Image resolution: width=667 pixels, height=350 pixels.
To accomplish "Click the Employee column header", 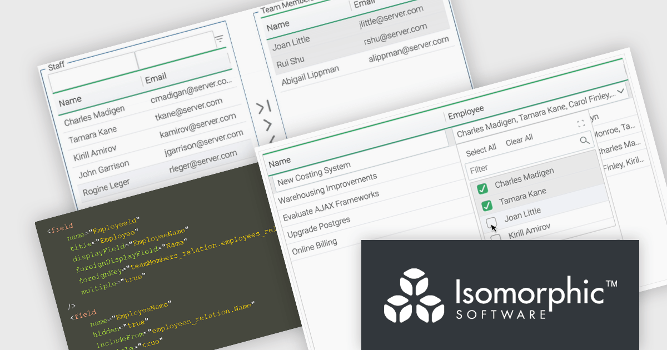I will point(466,109).
